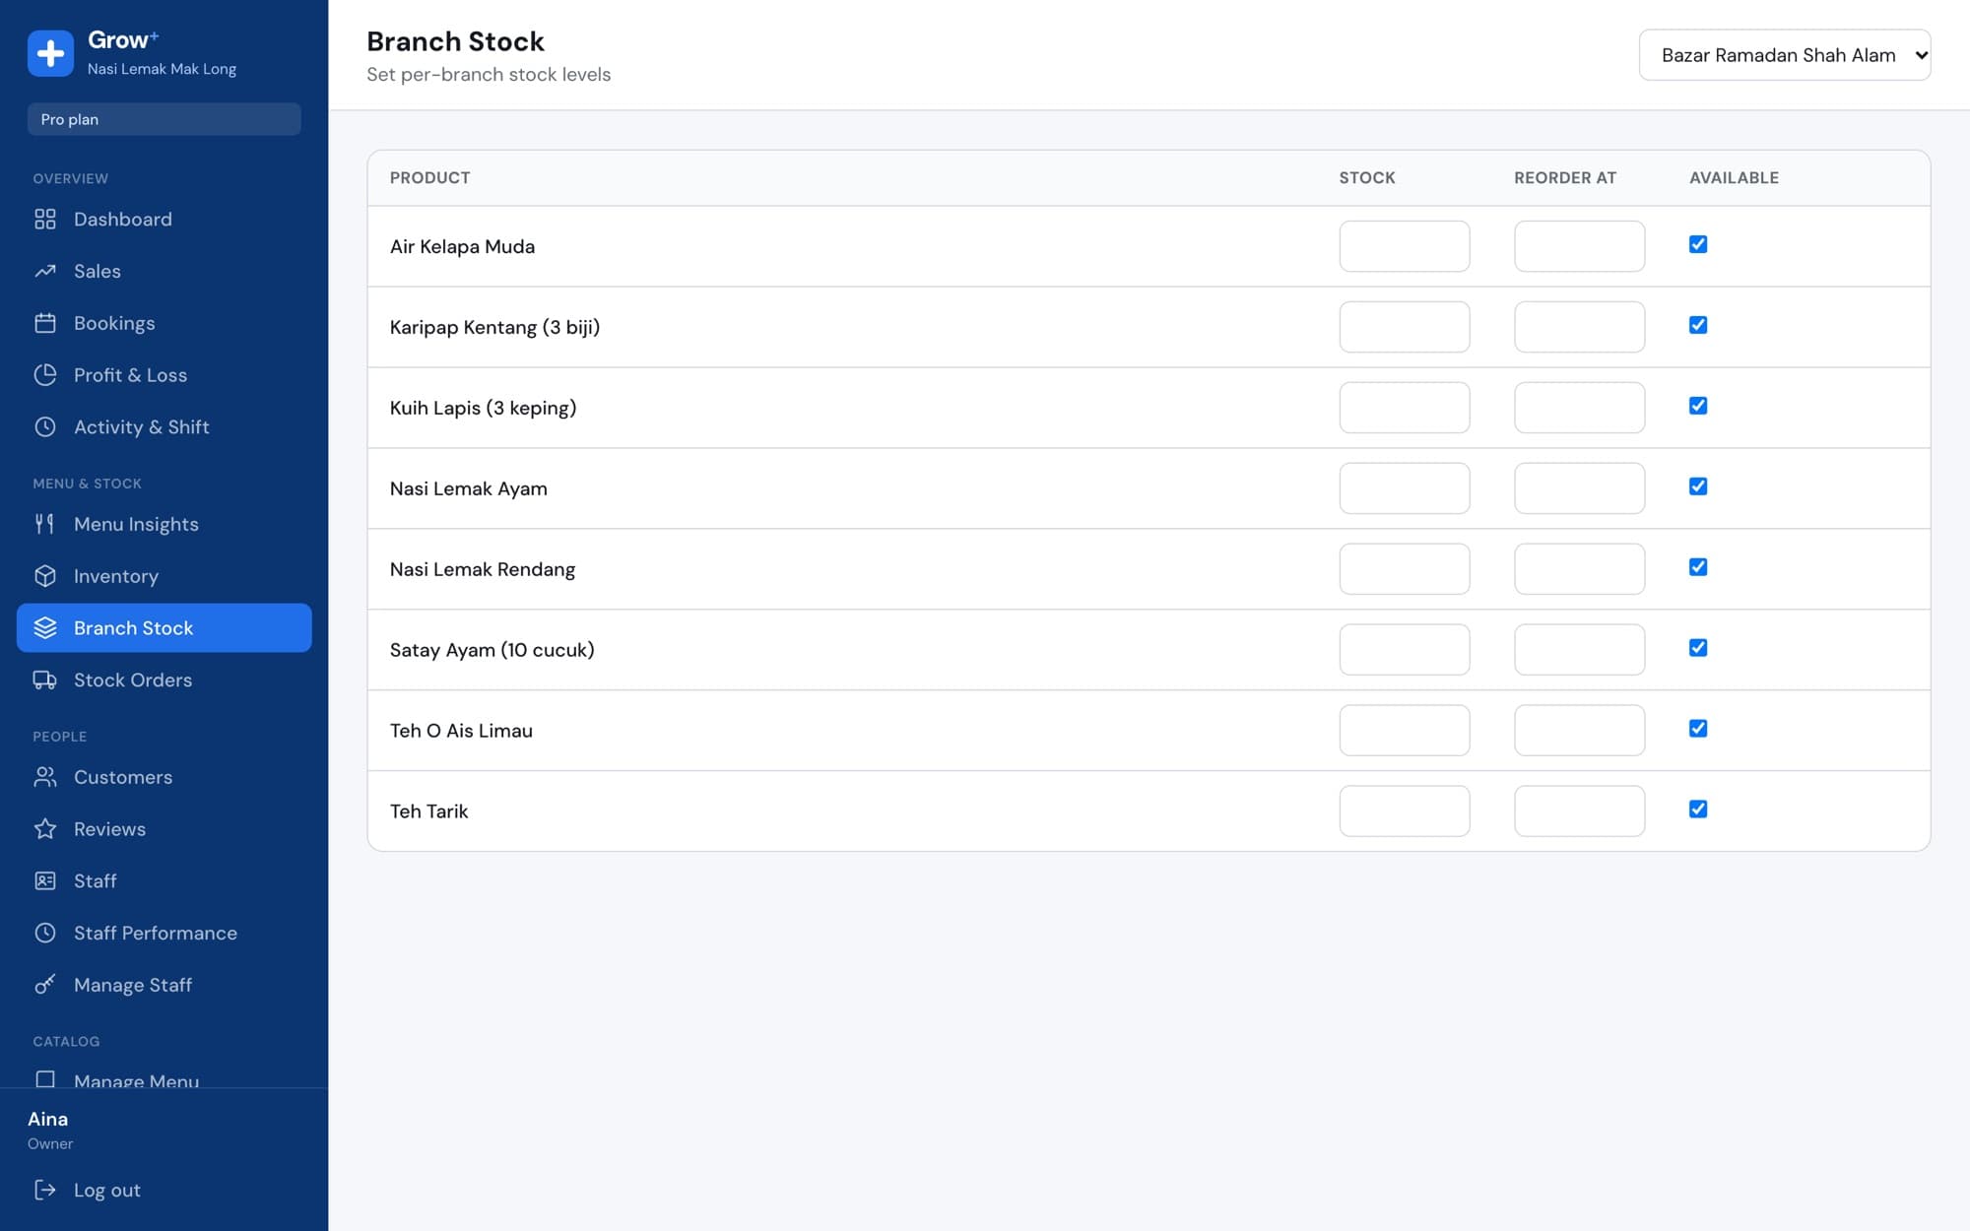Navigate to the Reviews page

tap(164, 829)
